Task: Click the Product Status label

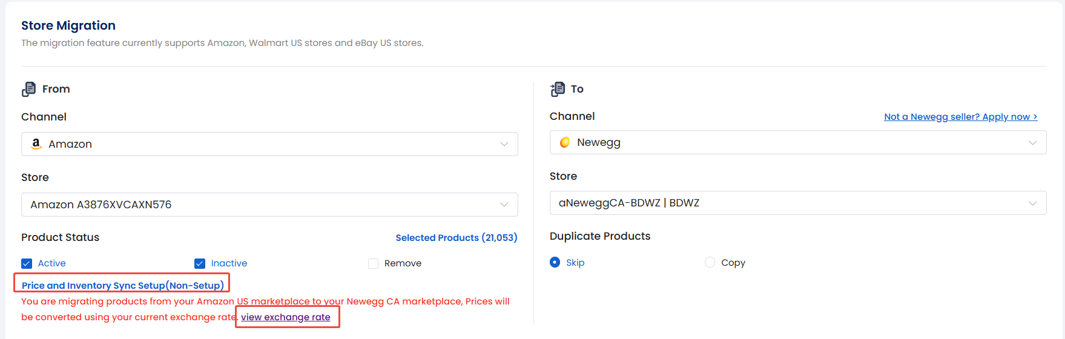Action: pos(60,237)
